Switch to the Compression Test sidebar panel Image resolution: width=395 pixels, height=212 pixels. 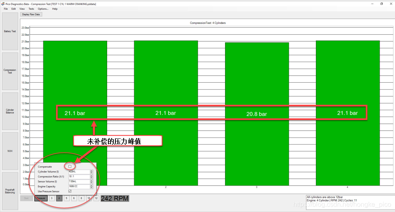pos(10,71)
